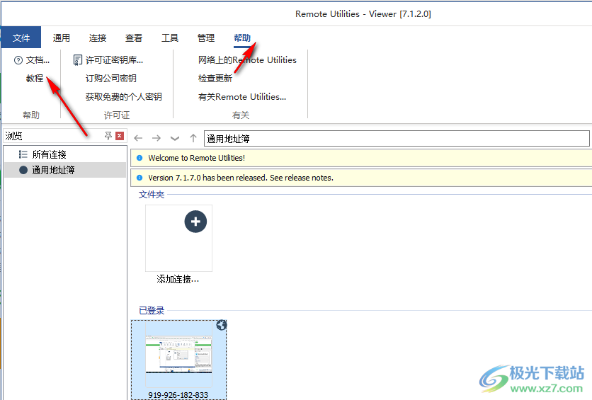
Task: Close the 浏览 panel with red X
Action: (x=120, y=136)
